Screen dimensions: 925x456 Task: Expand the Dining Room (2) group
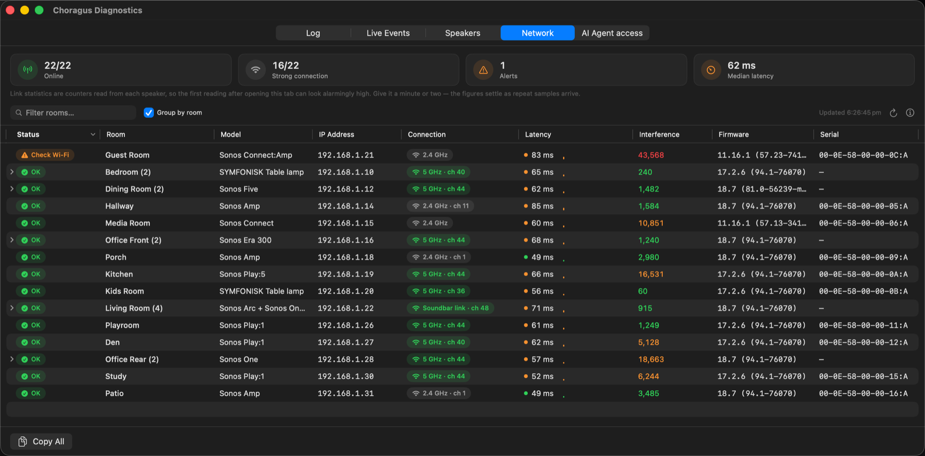[x=12, y=189]
